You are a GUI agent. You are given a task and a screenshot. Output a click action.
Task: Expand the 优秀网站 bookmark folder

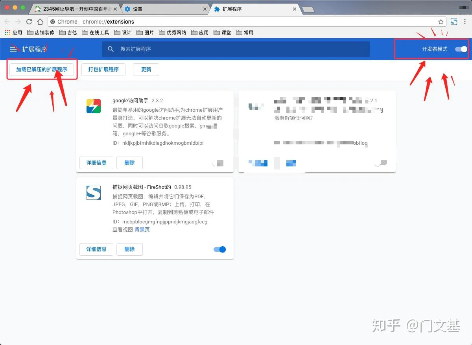click(x=173, y=33)
